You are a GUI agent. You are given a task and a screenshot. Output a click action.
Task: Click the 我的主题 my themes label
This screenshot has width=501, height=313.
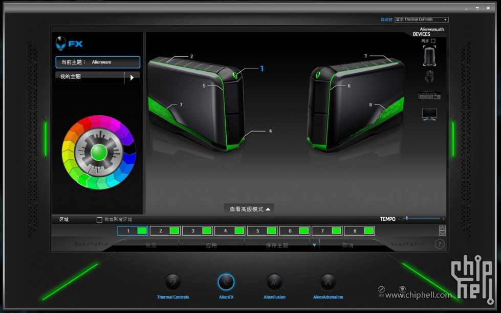tap(71, 77)
